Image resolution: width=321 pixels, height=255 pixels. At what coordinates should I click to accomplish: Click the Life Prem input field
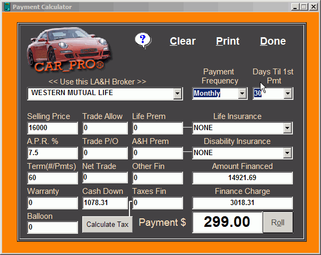click(x=158, y=128)
